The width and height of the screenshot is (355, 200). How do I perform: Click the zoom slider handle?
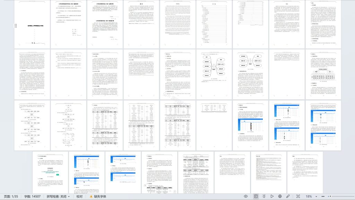pos(330,196)
